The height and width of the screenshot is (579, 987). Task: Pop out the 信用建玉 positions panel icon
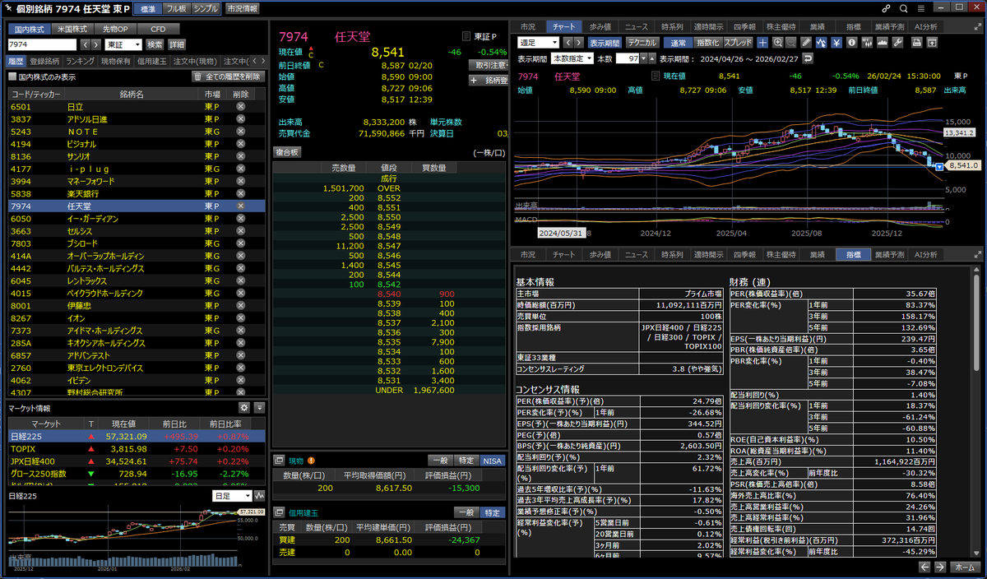(278, 512)
